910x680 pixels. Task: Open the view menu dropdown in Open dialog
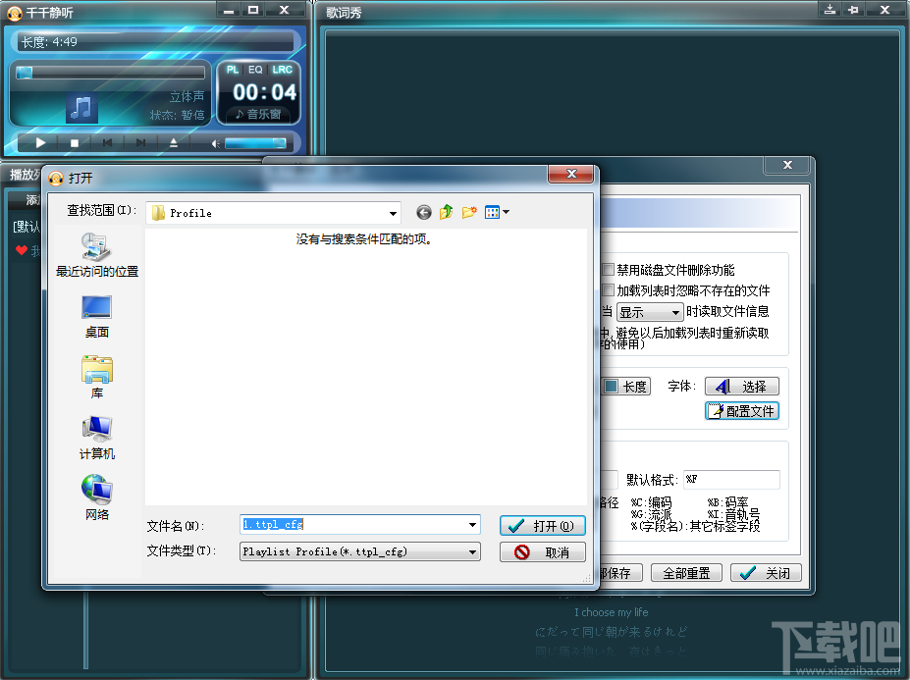(x=497, y=212)
